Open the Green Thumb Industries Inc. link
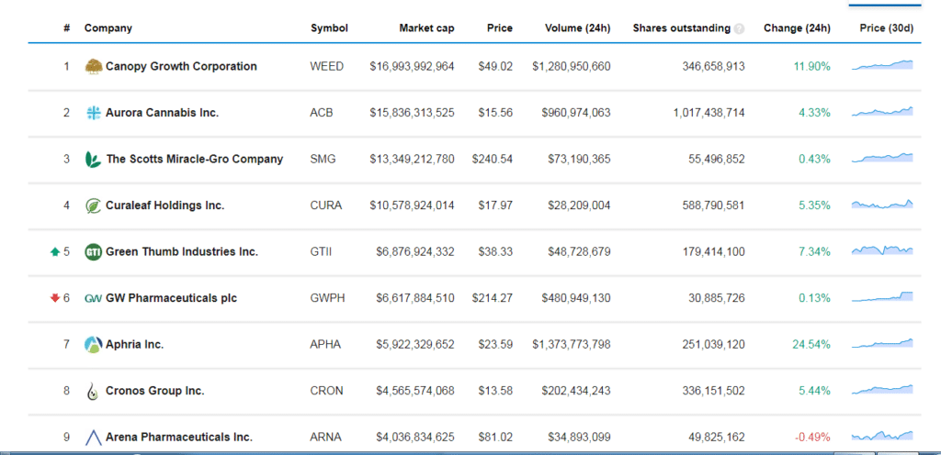 tap(182, 252)
